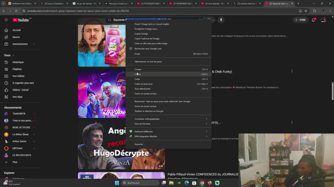Choose Sélectionner un mot de passe

tap(169, 62)
